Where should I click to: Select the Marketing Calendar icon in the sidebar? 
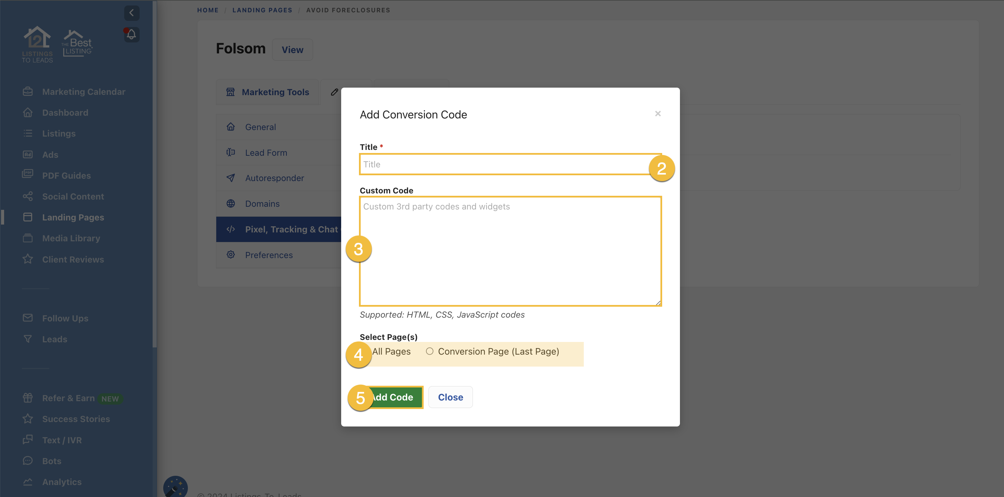[x=28, y=91]
